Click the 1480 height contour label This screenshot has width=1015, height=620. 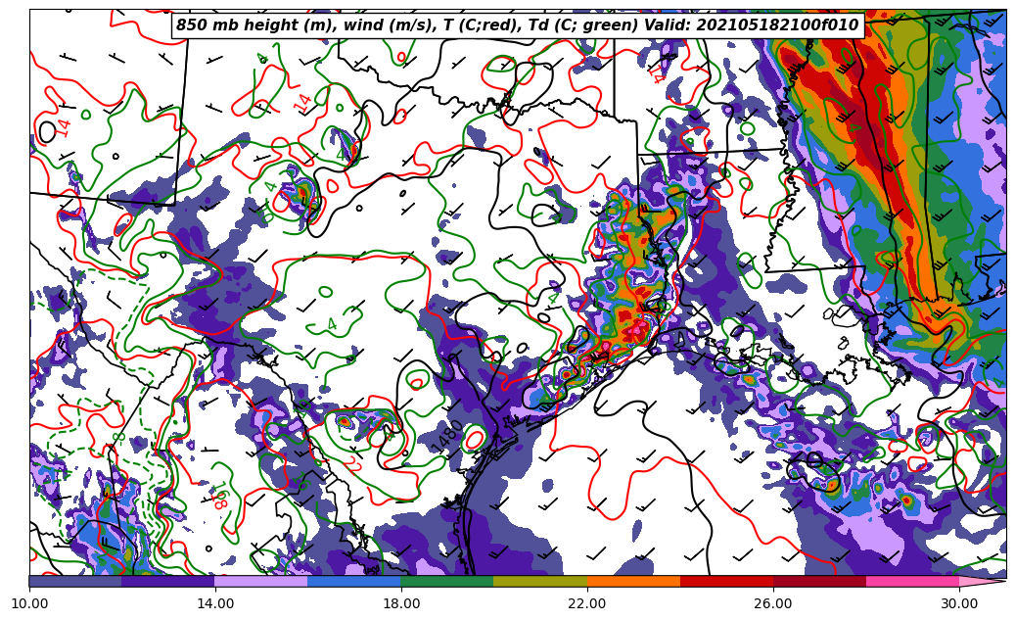pos(446,437)
